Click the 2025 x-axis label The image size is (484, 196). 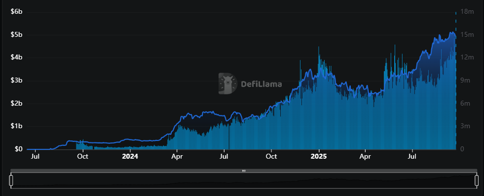click(319, 156)
